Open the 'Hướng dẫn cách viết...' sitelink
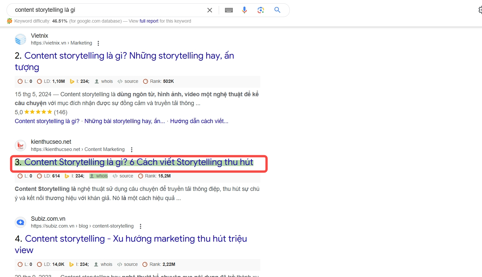 [199, 121]
